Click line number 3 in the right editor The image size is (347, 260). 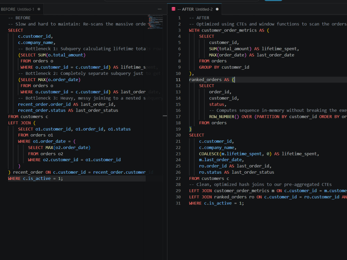point(179,30)
